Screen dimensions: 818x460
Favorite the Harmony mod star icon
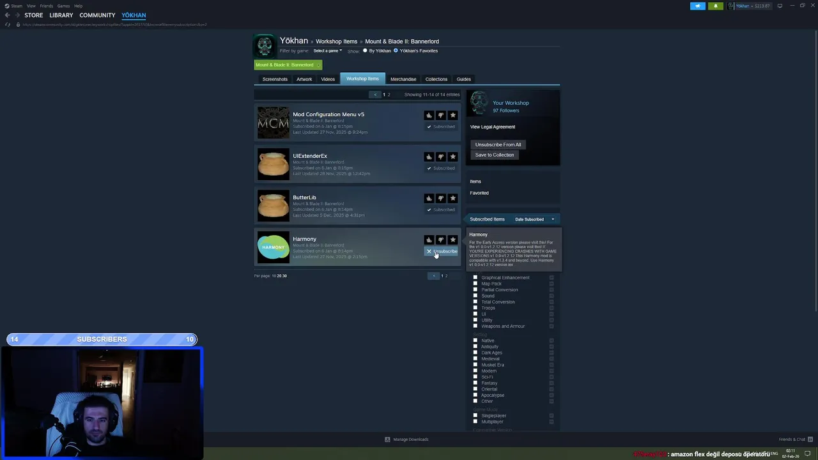tap(453, 240)
